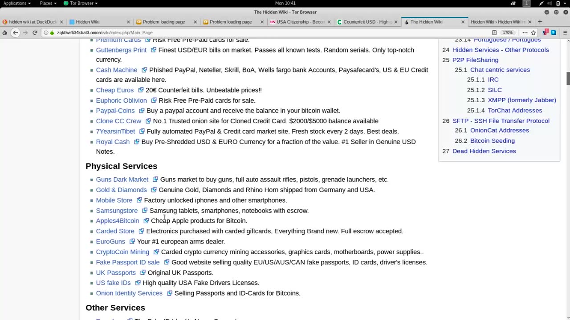Image resolution: width=570 pixels, height=320 pixels.
Task: Close the 'USA Citizenship' tab
Action: tap(329, 22)
